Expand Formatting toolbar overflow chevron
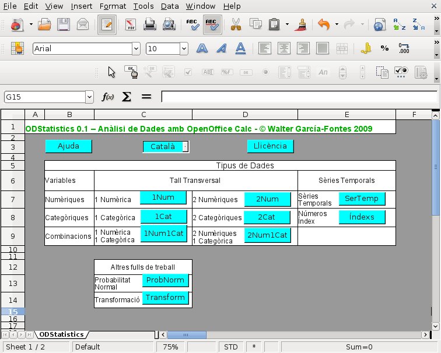Screen dimensions: 441x353 pos(436,43)
